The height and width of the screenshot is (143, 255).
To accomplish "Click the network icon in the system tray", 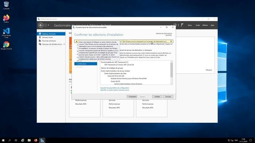I will (229, 140).
